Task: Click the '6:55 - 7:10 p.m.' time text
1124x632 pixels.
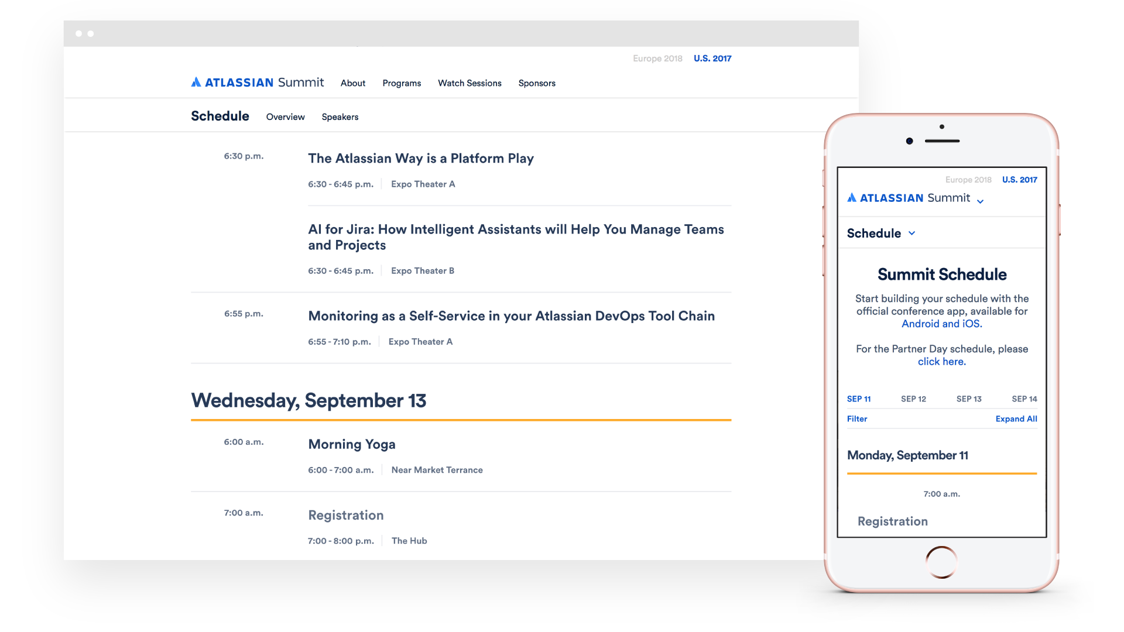Action: pos(340,342)
